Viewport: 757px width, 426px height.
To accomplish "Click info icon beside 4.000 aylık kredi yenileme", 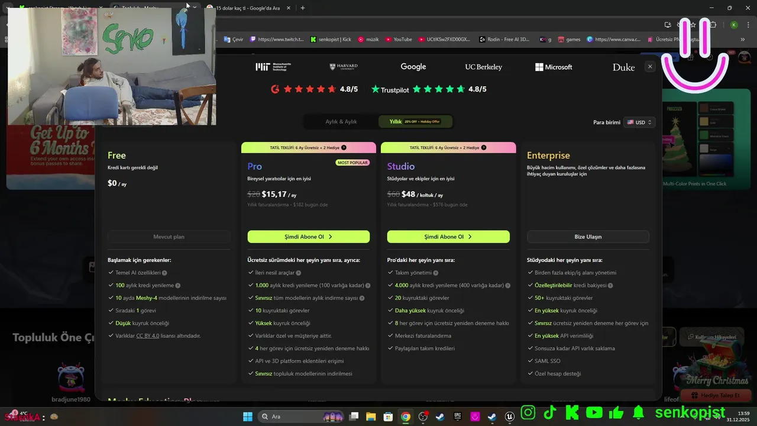I will click(x=508, y=286).
